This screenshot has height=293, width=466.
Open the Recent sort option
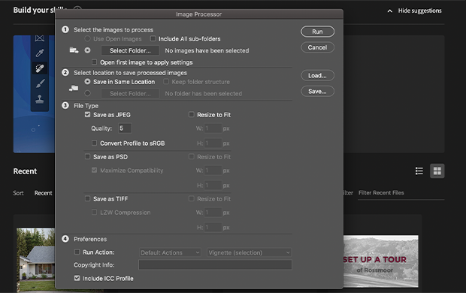[x=43, y=193]
